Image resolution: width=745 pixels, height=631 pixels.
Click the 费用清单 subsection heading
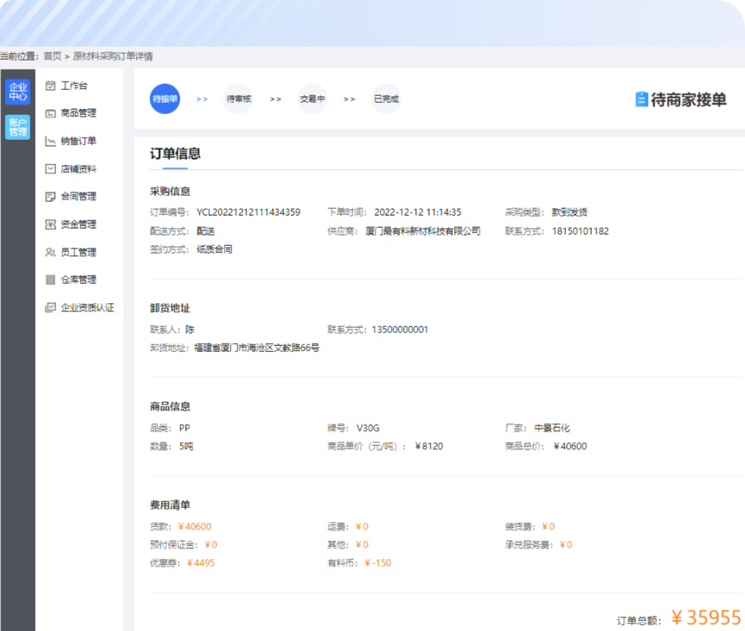pyautogui.click(x=170, y=505)
